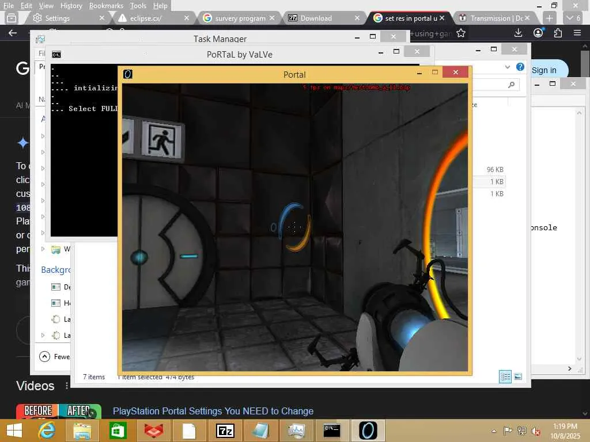Collapse Task Manager with Fewer details chevron
The height and width of the screenshot is (442, 590).
44,356
